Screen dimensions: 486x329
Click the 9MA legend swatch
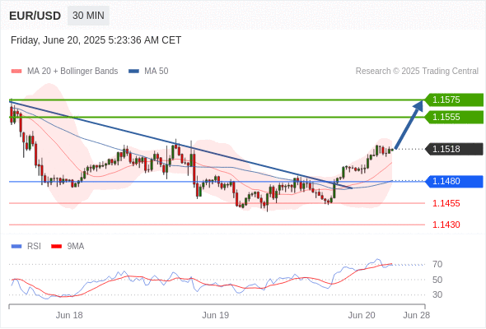tap(56, 247)
